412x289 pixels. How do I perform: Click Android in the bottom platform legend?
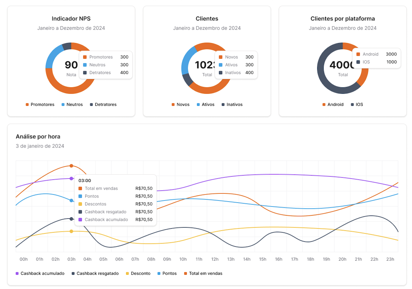333,105
